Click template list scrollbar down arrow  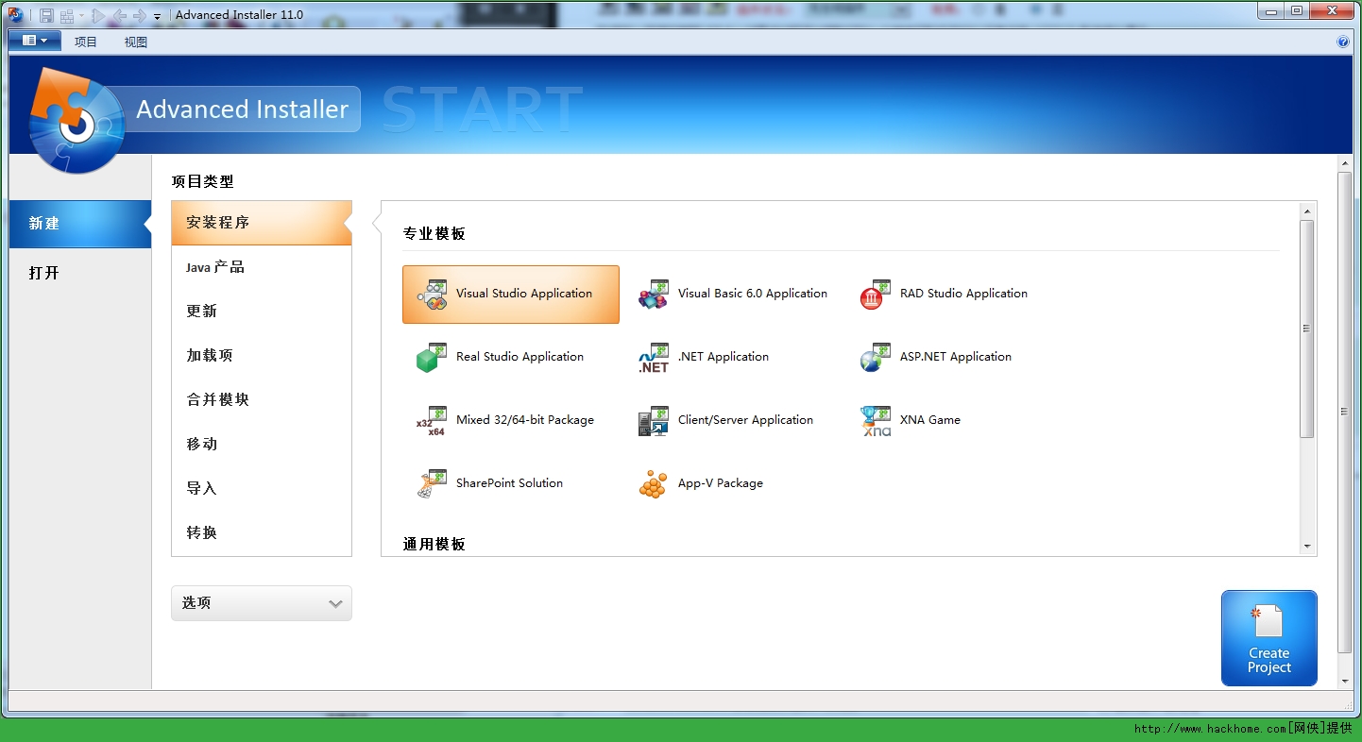(1307, 547)
